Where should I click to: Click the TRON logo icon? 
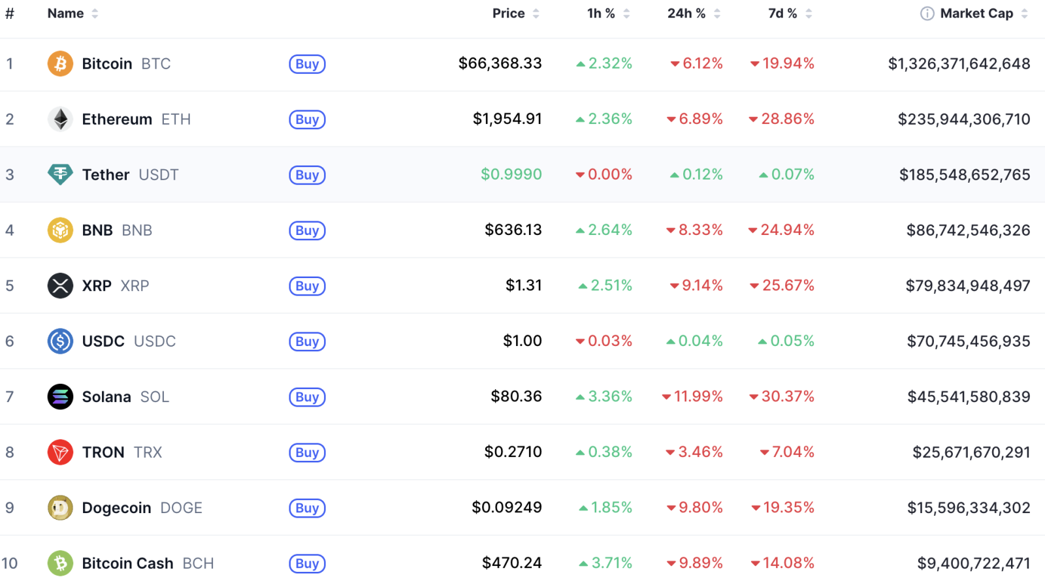tap(60, 452)
